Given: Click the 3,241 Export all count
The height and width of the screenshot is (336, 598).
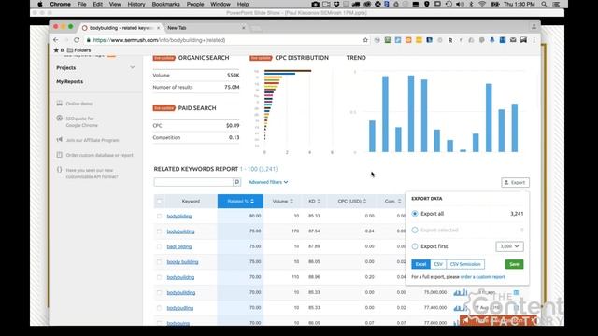Looking at the screenshot, I should pos(517,214).
